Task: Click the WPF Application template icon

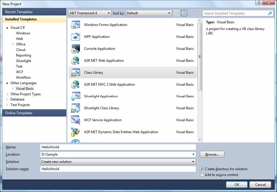Action: point(76,37)
